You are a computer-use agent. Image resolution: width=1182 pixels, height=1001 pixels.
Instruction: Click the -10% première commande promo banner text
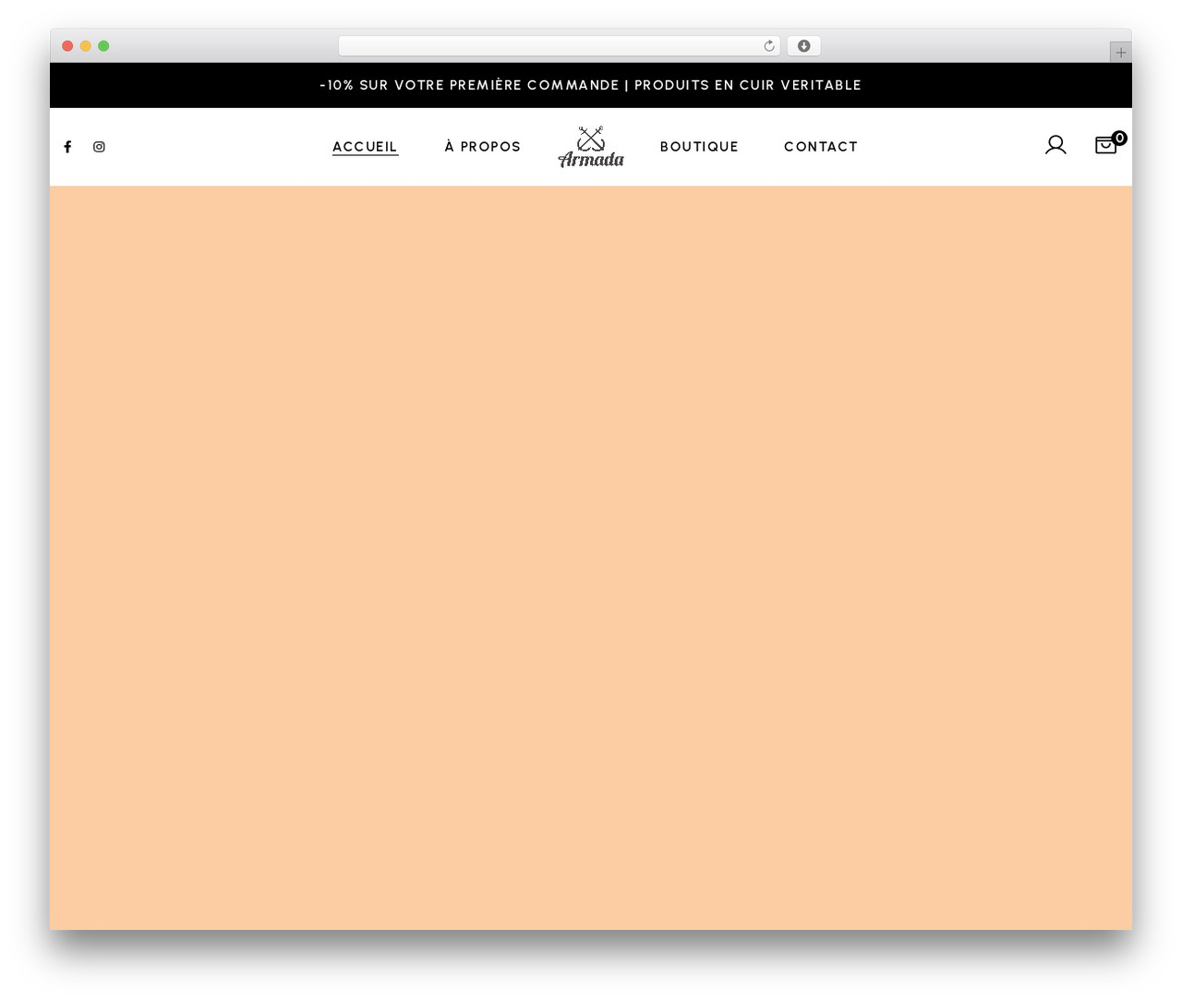pyautogui.click(x=591, y=85)
